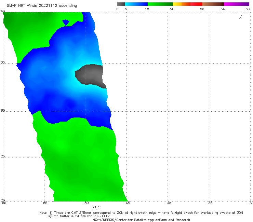Click the latitude label '25'

coord(3,156)
